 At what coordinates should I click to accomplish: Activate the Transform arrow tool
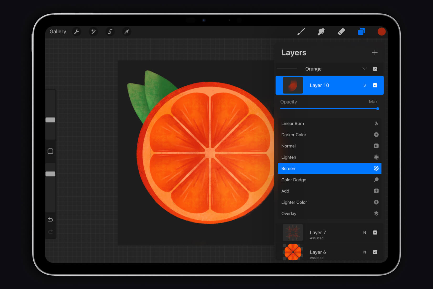coord(126,32)
